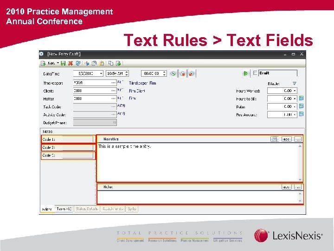Click into the Draft status text field
Screen dimensions: 334x251
[x=278, y=73]
